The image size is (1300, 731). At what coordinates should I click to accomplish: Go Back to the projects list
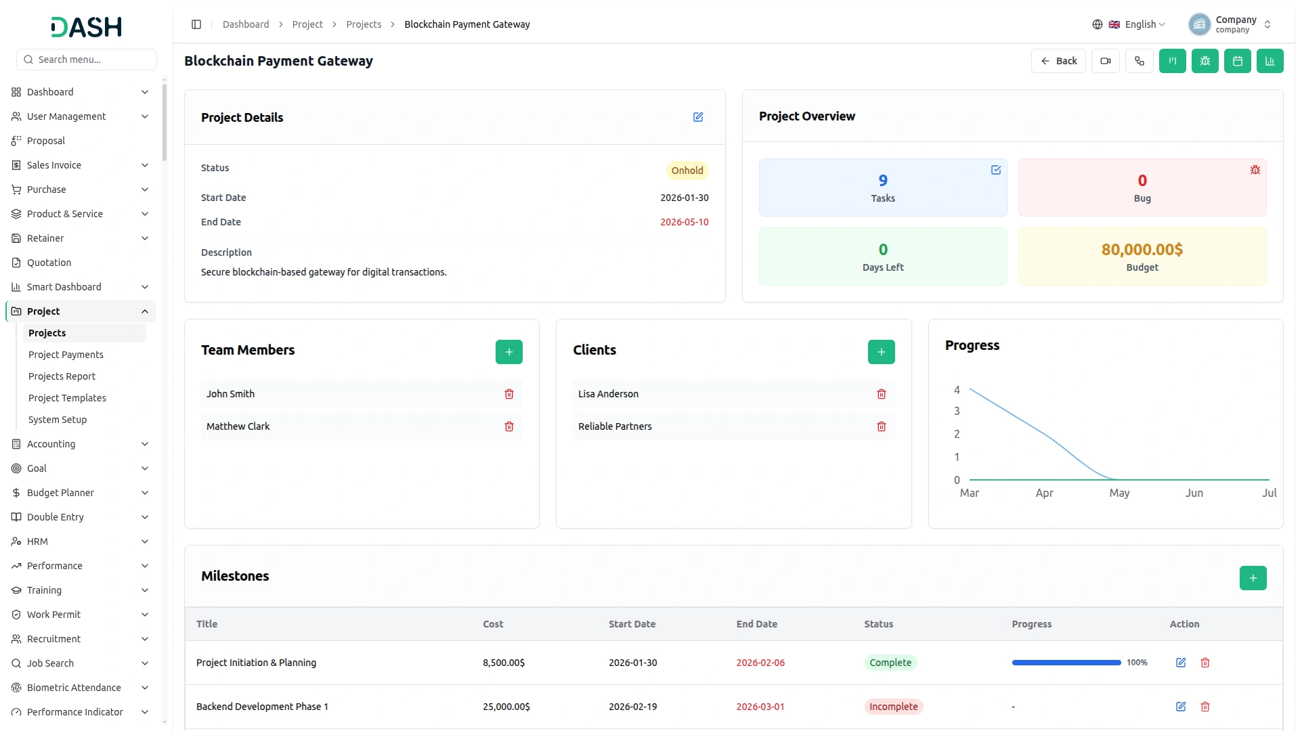[x=1058, y=61]
